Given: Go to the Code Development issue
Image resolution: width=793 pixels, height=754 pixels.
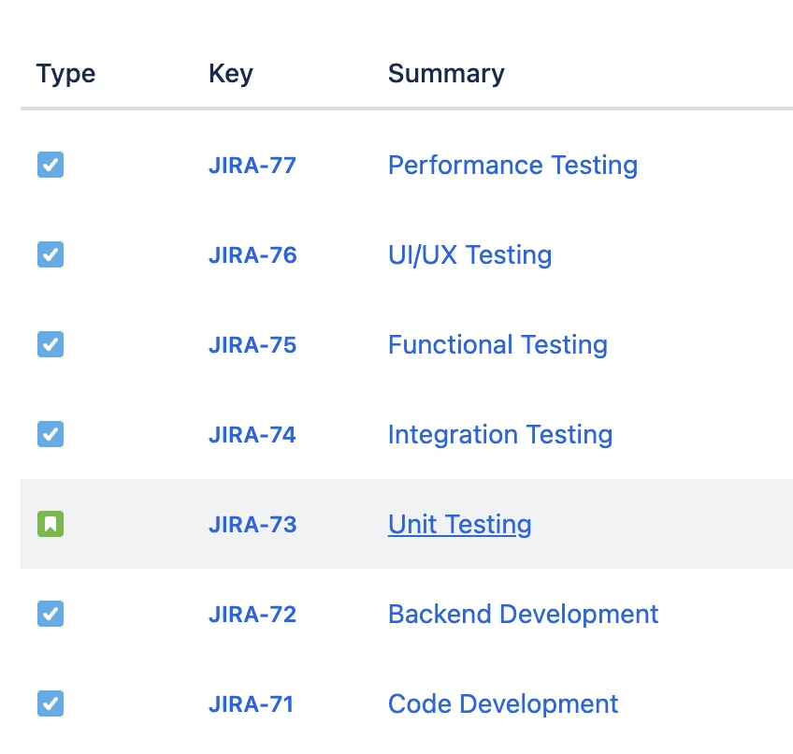Looking at the screenshot, I should click(503, 704).
